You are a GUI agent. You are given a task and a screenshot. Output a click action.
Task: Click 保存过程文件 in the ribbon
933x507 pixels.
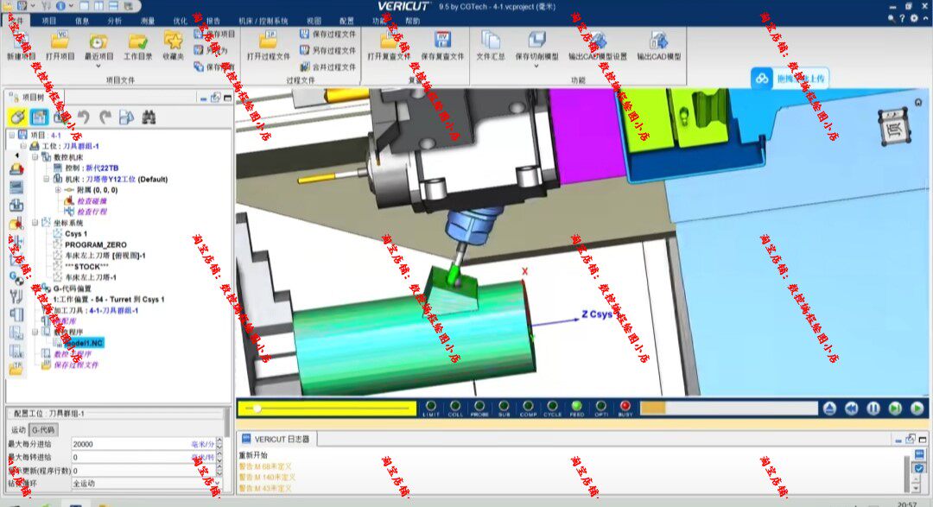327,35
